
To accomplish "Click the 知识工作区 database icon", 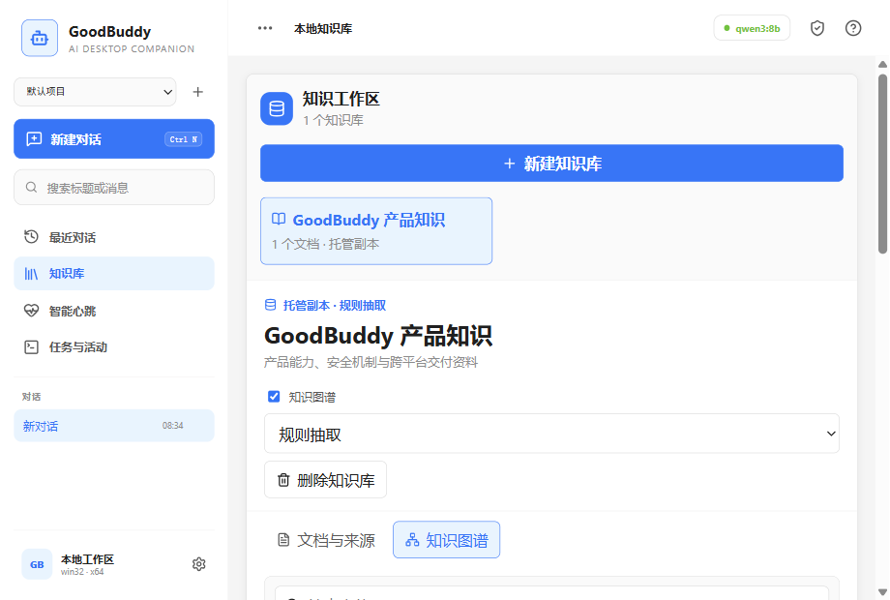I will (277, 108).
